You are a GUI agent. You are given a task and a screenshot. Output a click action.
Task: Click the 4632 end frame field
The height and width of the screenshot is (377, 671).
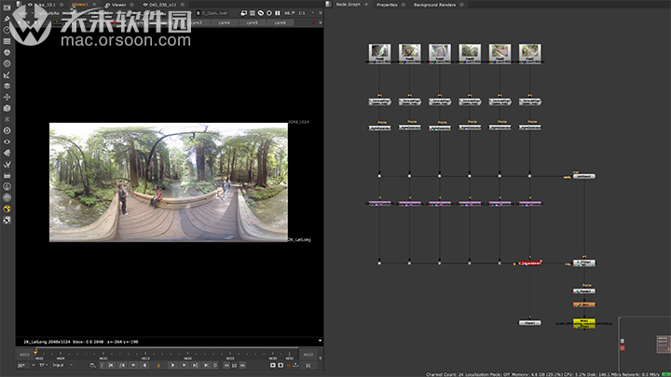pos(308,355)
